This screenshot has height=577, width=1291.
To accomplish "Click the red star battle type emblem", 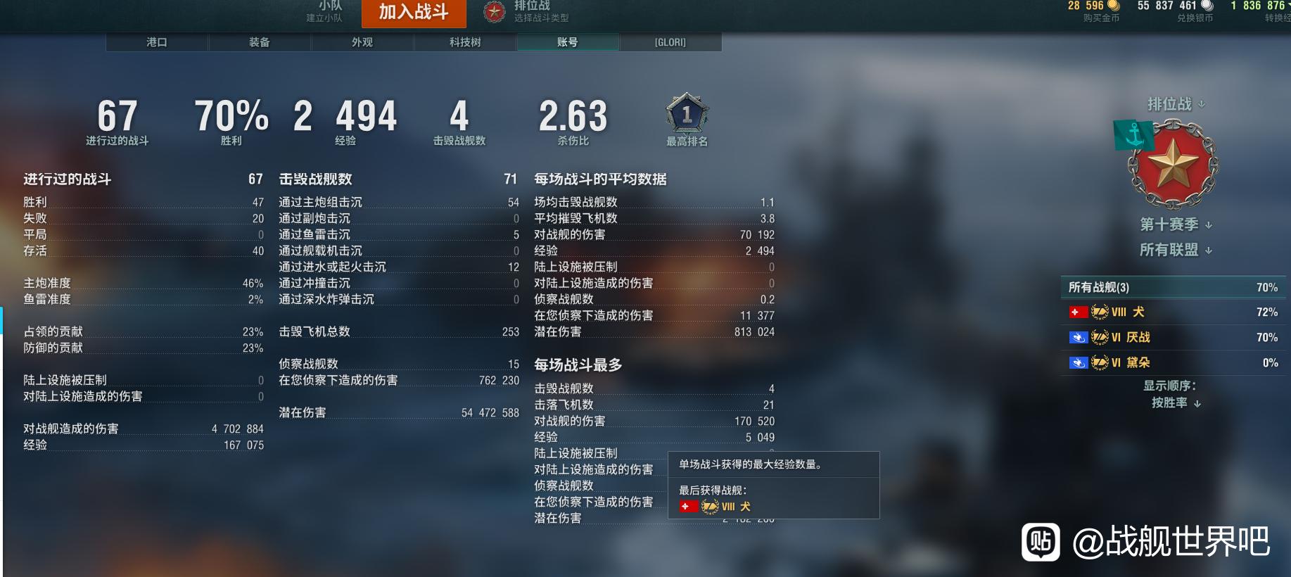I will click(x=495, y=11).
